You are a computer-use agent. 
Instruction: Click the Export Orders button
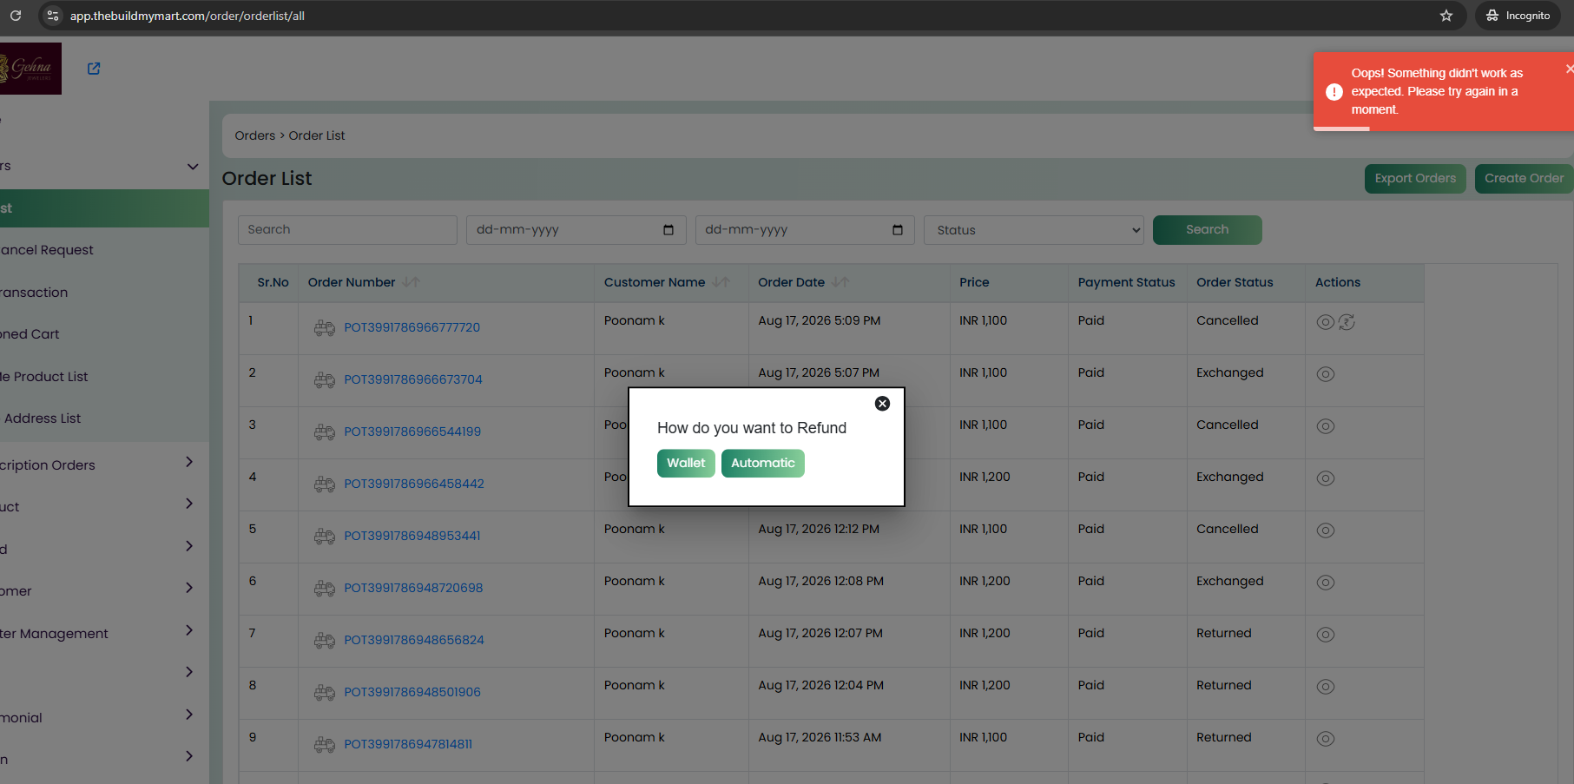point(1415,179)
